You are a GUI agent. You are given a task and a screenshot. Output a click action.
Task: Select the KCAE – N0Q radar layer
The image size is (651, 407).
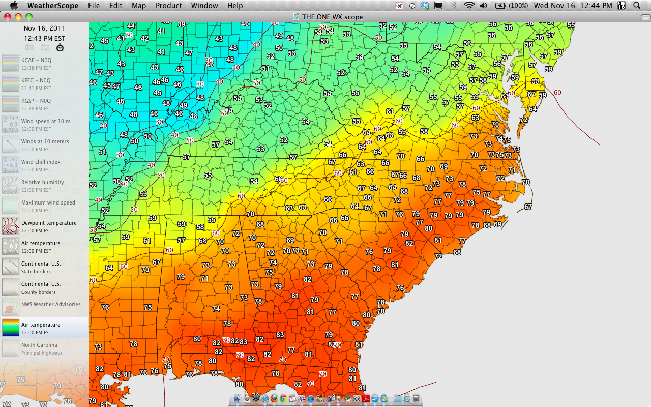44,64
